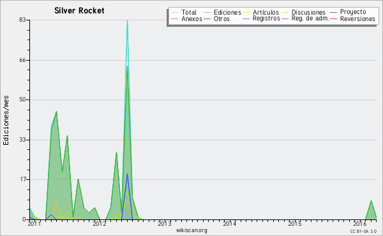Viewport: 383px width, 236px height.
Task: Click the blue Registros spike in 2012
Action: (127, 175)
